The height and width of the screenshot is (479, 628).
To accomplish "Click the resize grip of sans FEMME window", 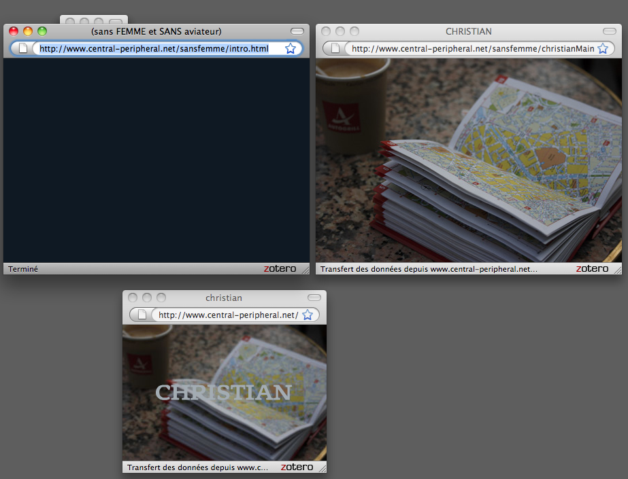I will pos(305,270).
